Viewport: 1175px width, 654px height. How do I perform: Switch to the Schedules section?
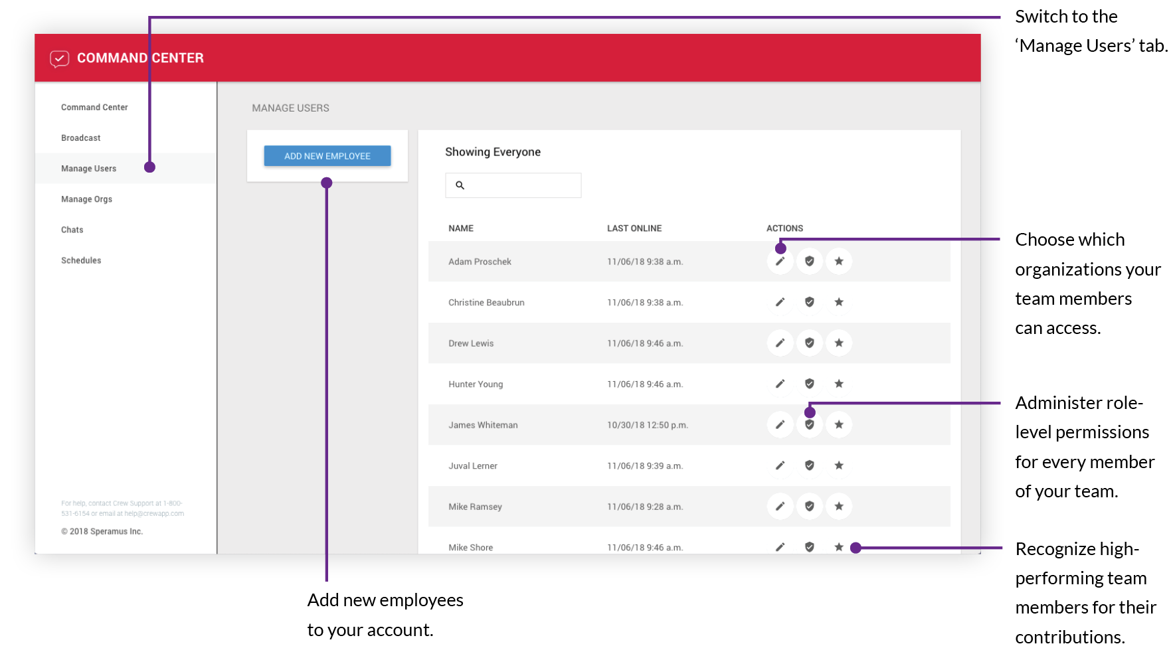pos(81,260)
